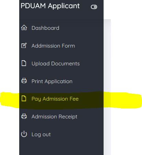Screen dimensions: 142x155
Task: Click the Admission Receipt printer icon
Action: pos(24,116)
